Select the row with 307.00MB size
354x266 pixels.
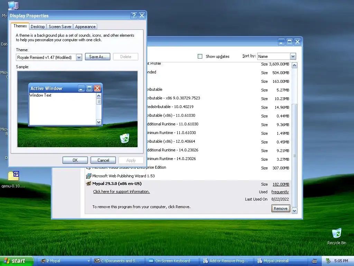point(188,168)
